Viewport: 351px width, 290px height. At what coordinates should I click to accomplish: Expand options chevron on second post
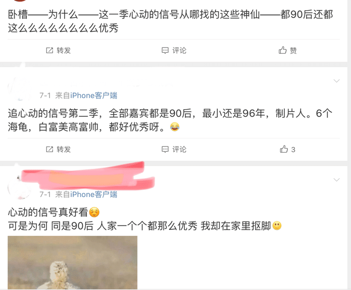point(336,81)
